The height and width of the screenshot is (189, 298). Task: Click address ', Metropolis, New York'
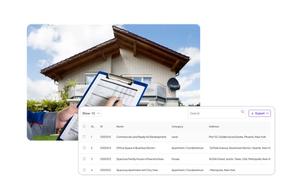click(x=222, y=170)
